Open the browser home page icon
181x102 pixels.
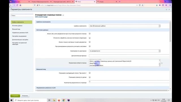[x=20, y=5]
